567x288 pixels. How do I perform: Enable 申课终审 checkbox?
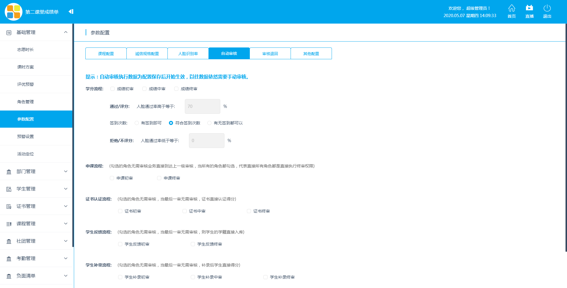tap(159, 178)
